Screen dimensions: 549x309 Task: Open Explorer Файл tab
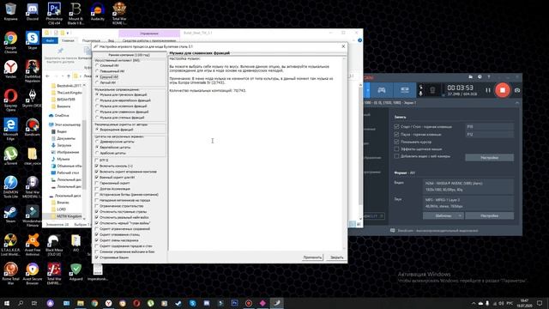pos(50,40)
